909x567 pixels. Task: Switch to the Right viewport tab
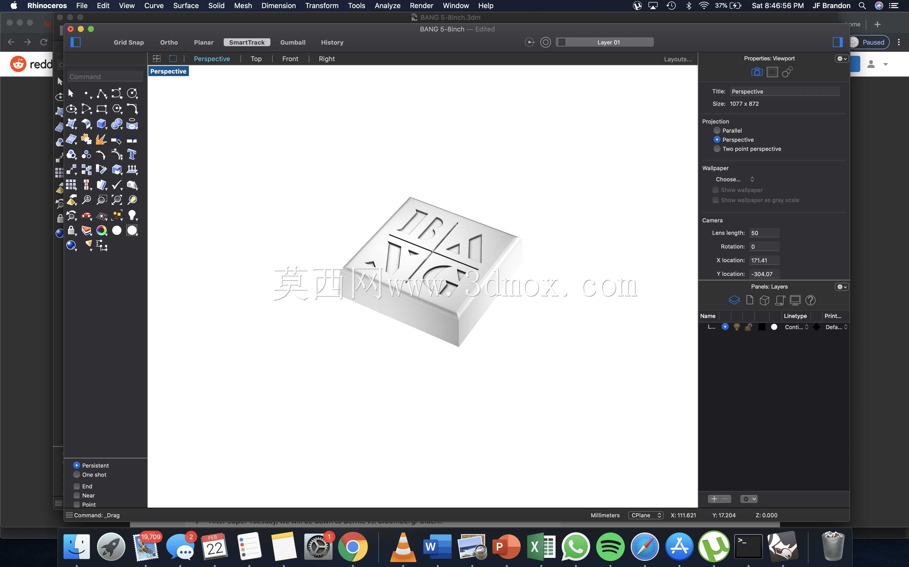pos(327,59)
